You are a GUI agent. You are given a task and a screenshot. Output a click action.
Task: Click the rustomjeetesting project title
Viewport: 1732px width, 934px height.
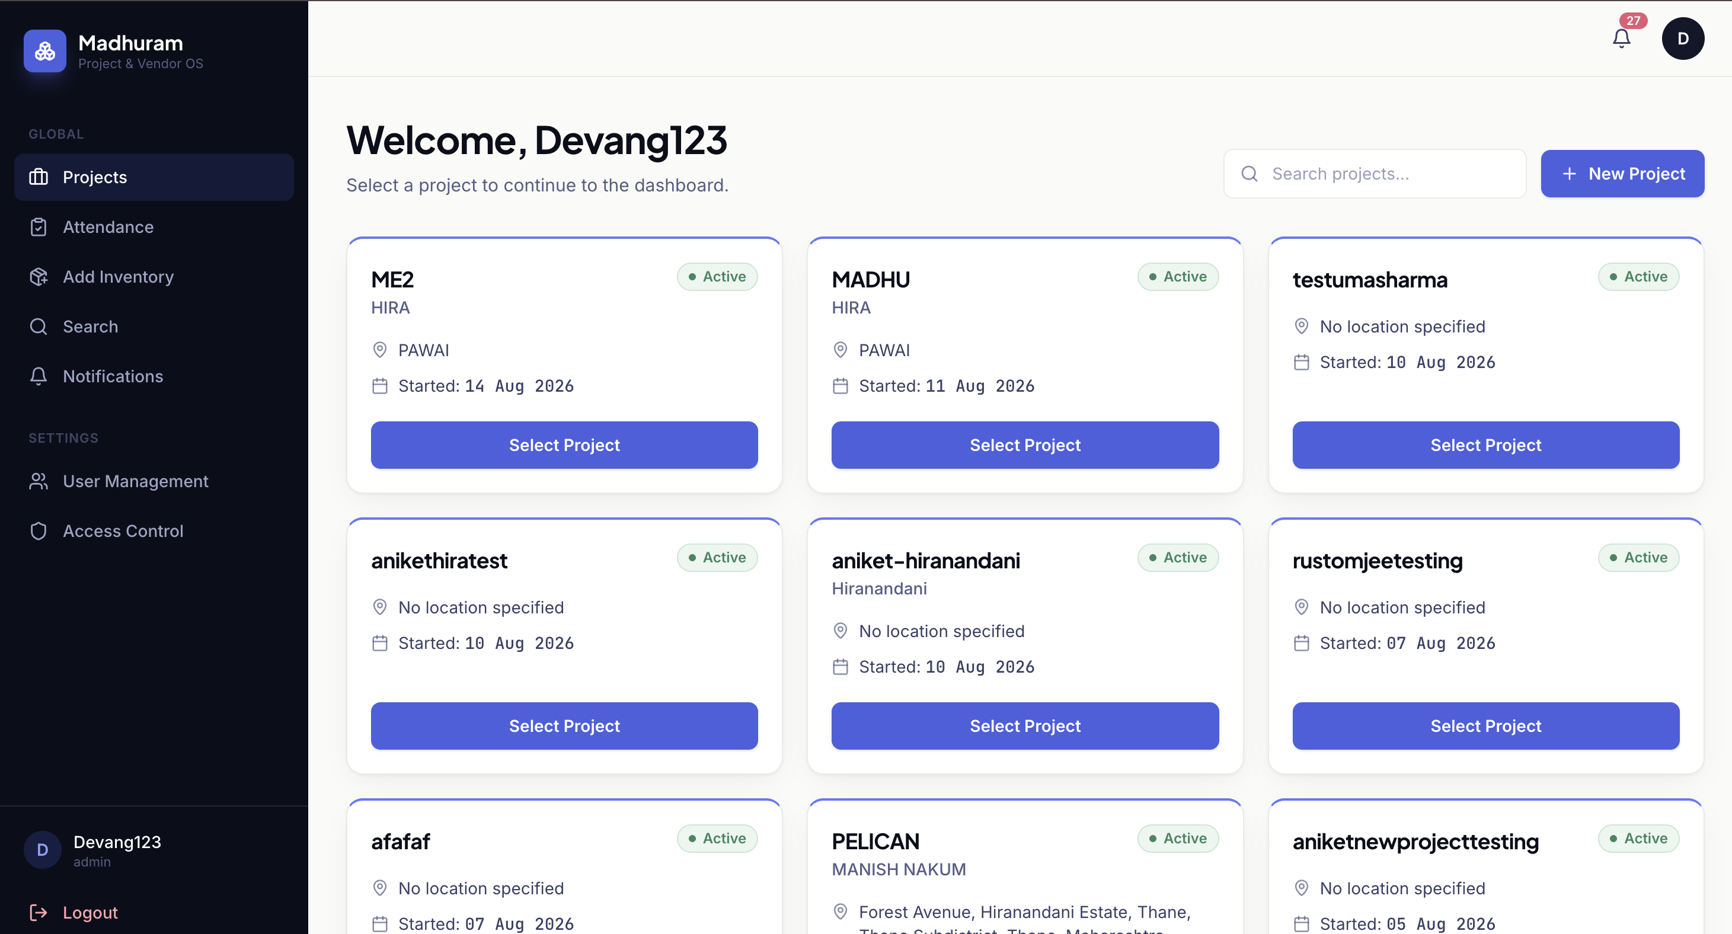(x=1377, y=561)
